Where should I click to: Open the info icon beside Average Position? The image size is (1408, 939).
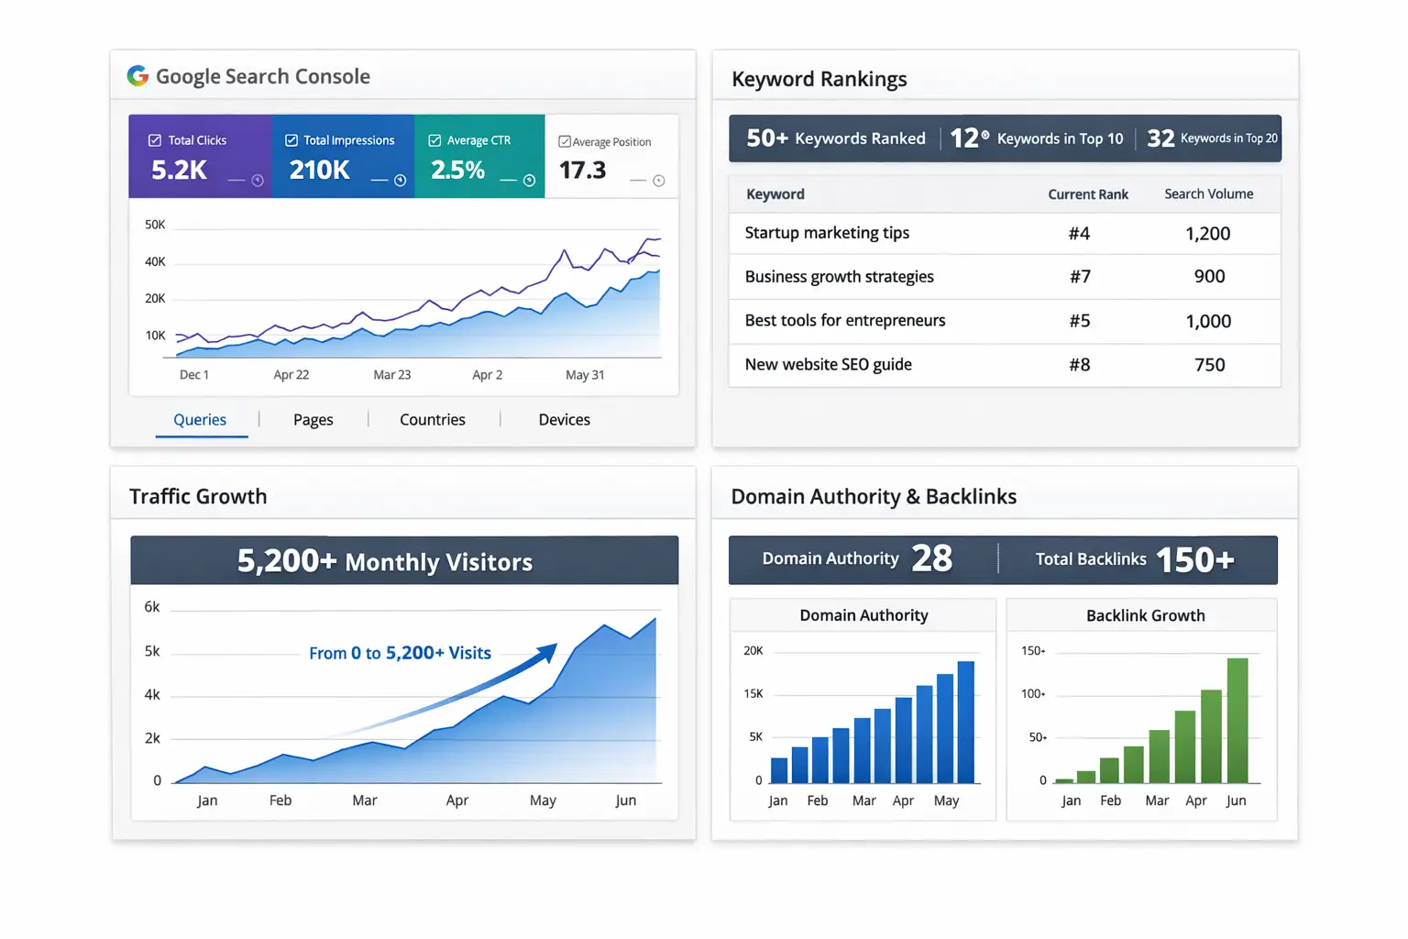click(x=657, y=182)
